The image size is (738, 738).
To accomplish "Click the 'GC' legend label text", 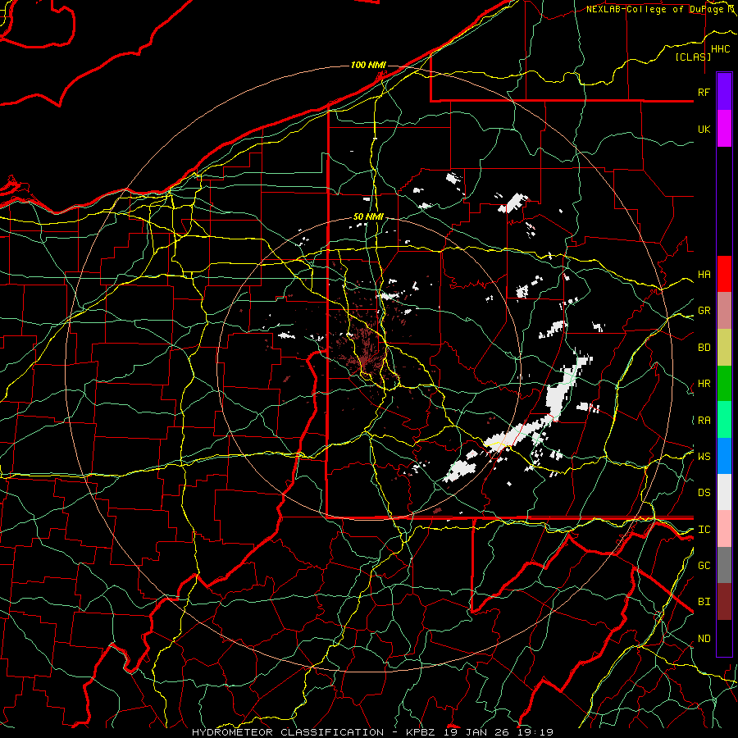I will click(x=704, y=566).
